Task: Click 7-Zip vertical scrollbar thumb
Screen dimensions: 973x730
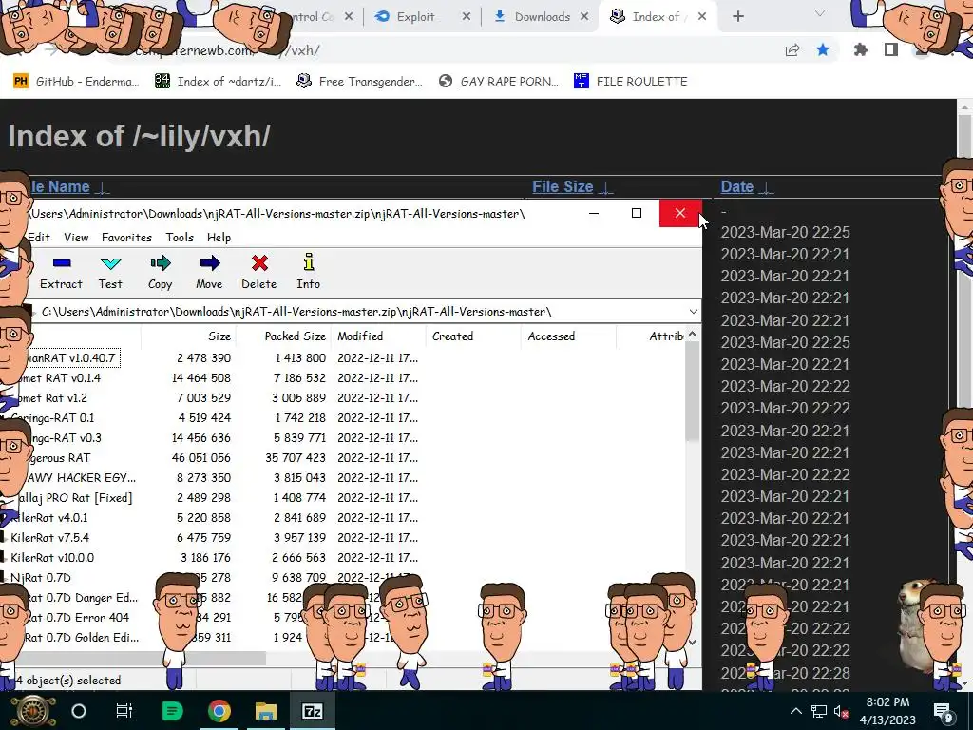Action: tap(693, 391)
